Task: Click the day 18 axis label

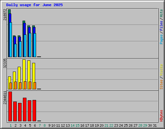Action: [92, 125]
